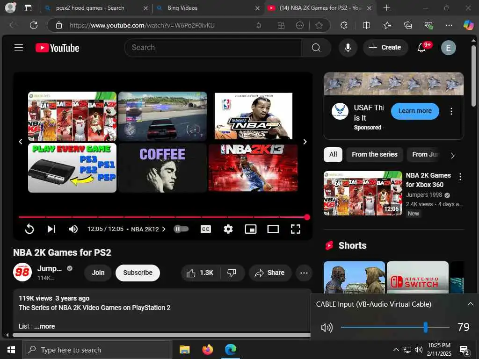Switch to theater mode
Image resolution: width=479 pixels, height=359 pixels.
(x=273, y=229)
